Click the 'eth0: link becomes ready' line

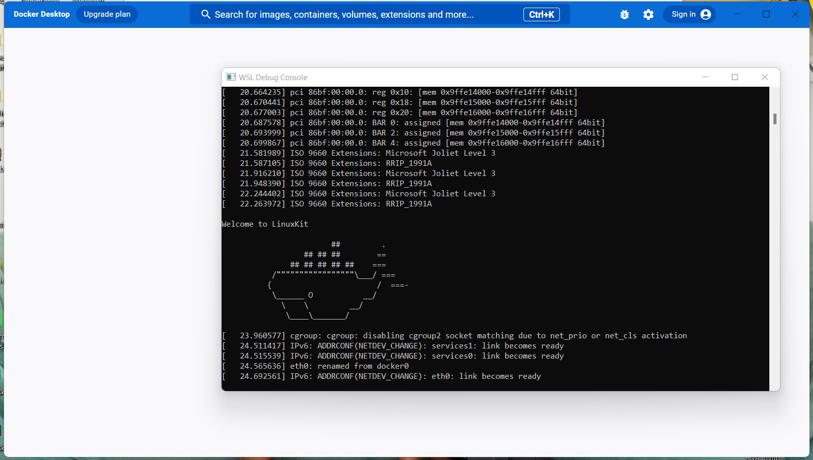pos(381,376)
